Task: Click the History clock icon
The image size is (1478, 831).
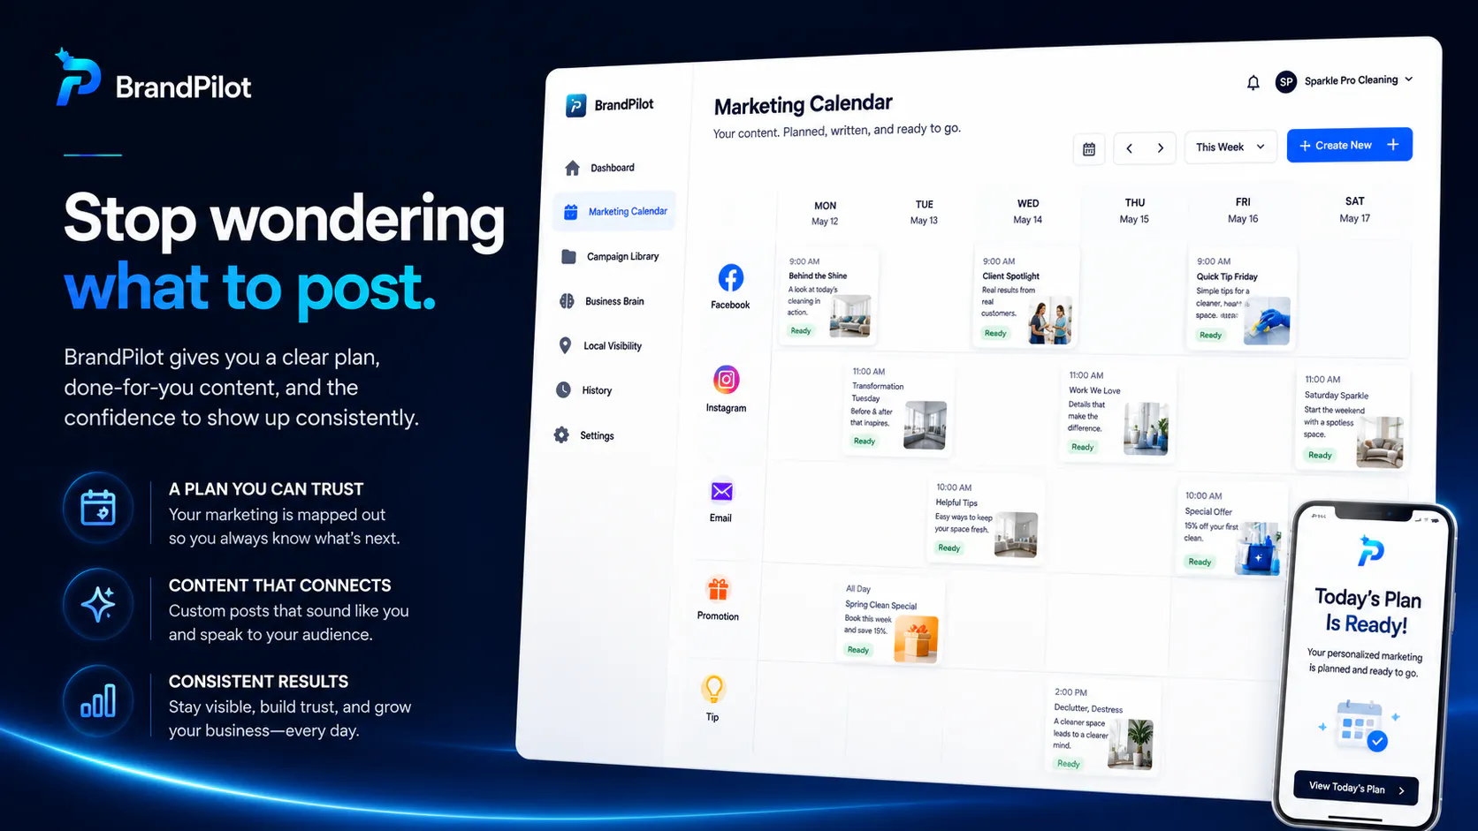Action: point(563,389)
